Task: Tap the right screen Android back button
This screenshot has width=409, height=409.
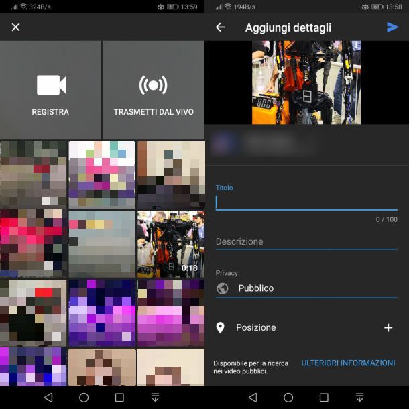Action: [x=253, y=398]
